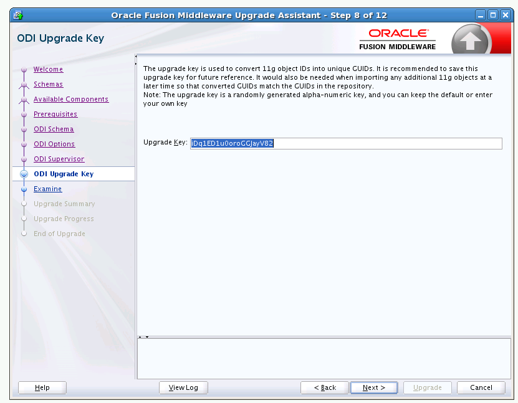Go to the Schemas step
This screenshot has width=518, height=403.
48,84
